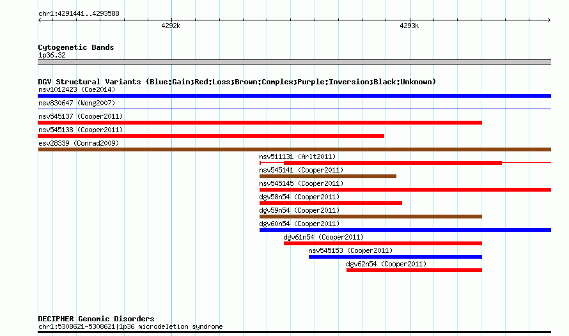The image size is (569, 336).
Task: Select the nsv511131 (Arlt2011) red bar
Action: coord(393,163)
